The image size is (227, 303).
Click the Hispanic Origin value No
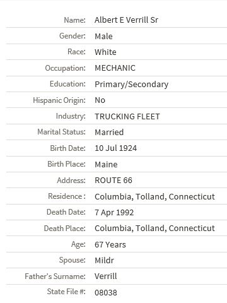point(100,100)
